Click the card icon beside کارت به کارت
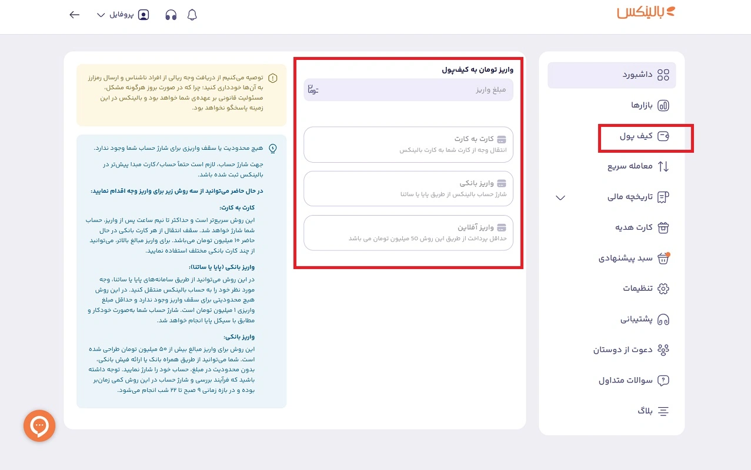 coord(502,139)
